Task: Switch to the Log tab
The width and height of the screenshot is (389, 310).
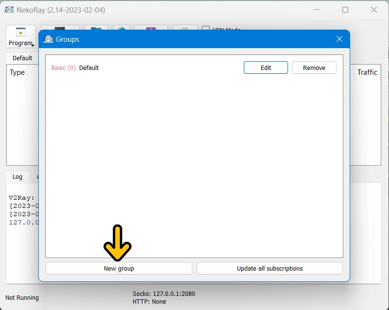Action: (17, 177)
